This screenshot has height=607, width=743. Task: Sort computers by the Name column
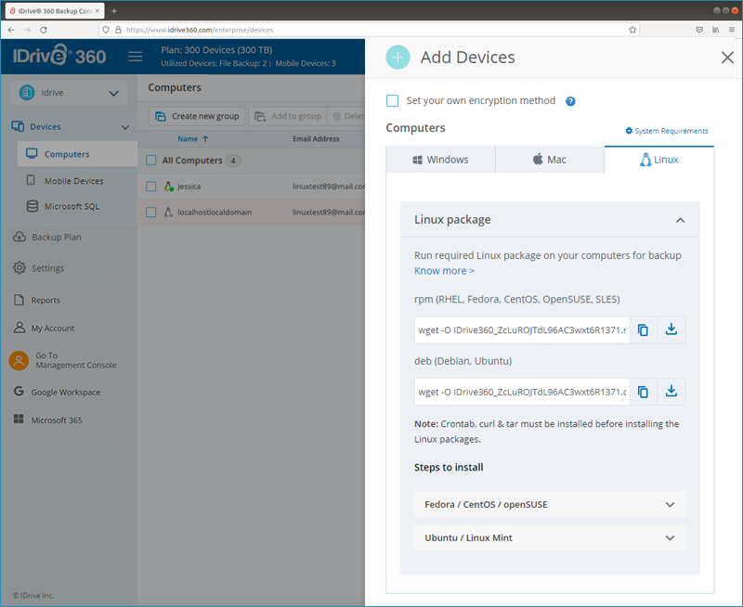click(x=192, y=138)
